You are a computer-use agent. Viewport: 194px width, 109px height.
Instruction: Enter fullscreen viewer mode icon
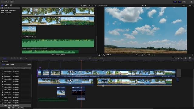pos(192,55)
